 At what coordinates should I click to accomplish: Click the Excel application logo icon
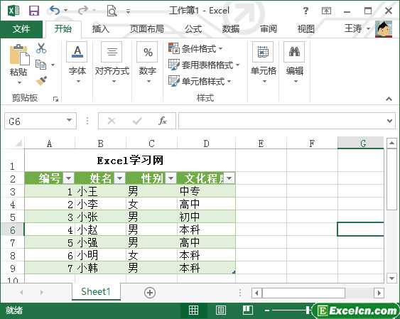click(x=13, y=11)
